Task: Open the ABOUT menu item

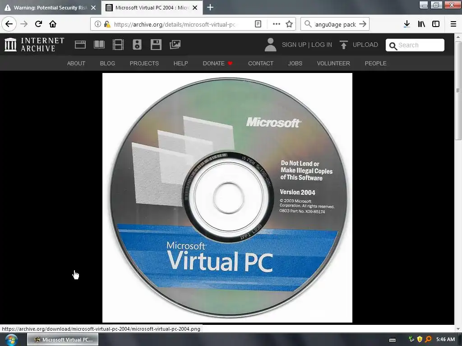Action: [x=76, y=63]
